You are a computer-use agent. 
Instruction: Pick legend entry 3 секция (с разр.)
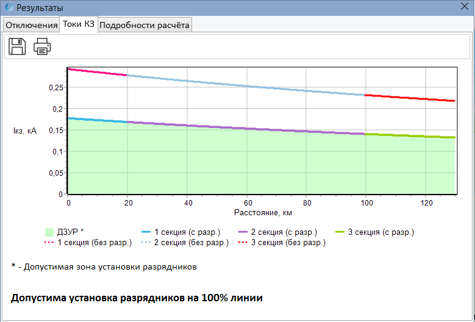[381, 232]
